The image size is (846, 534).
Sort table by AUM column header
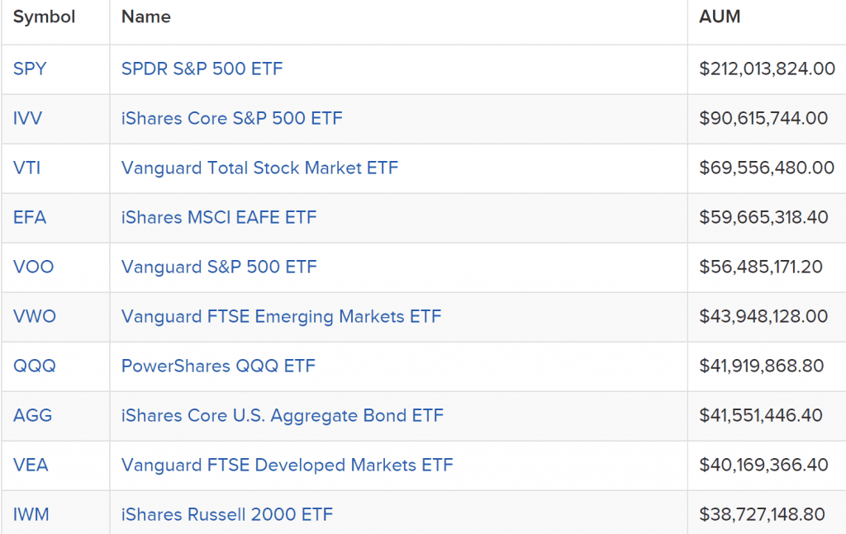[720, 17]
